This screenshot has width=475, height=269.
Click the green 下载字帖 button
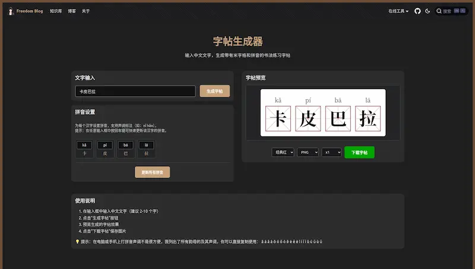click(x=359, y=153)
